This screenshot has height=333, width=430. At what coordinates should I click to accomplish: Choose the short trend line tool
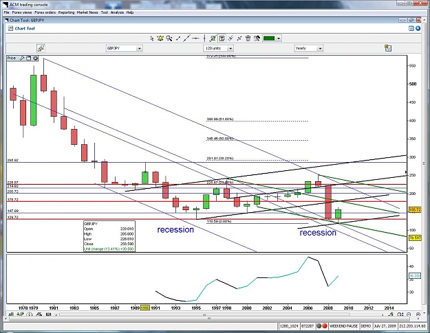click(178, 38)
